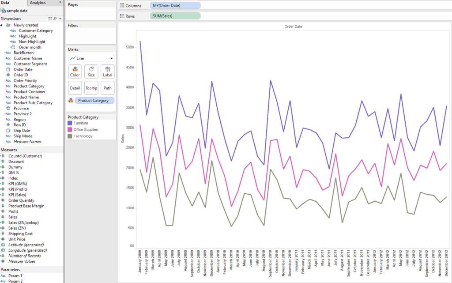This screenshot has width=452, height=283.
Task: Select the Product Sub-Category field
Action: 33,103
